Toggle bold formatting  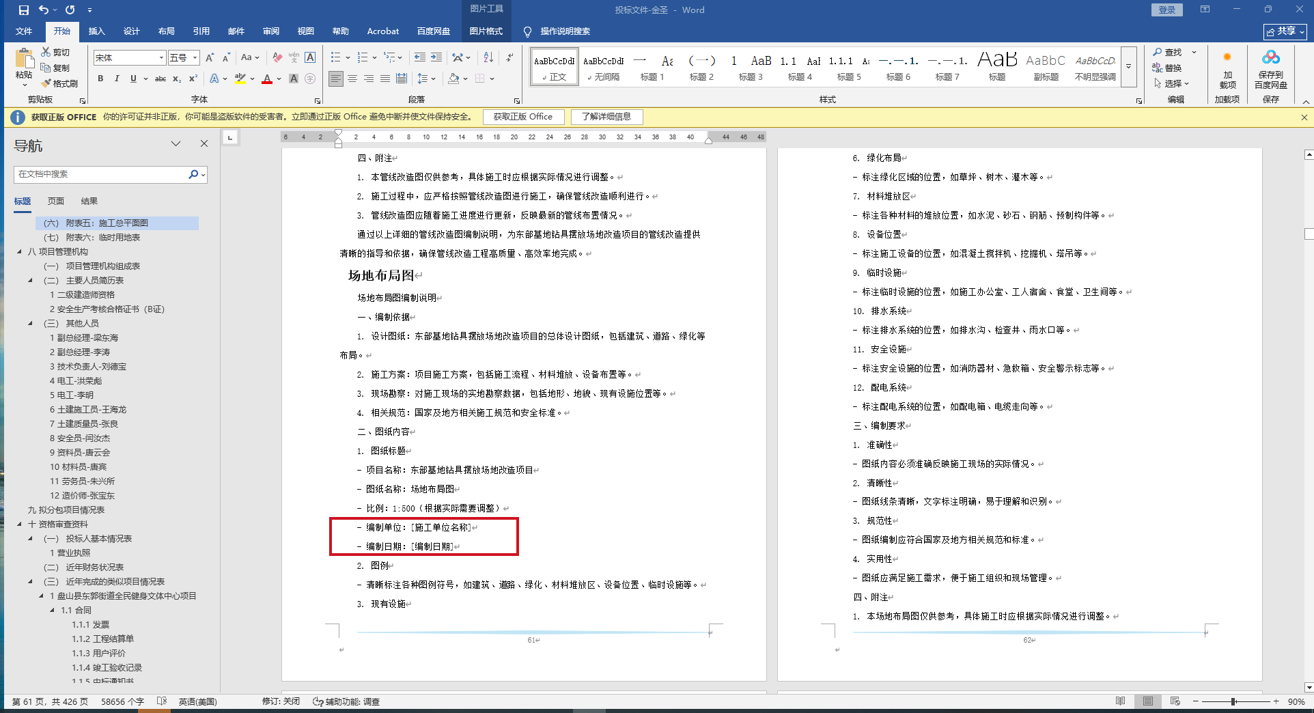point(100,79)
